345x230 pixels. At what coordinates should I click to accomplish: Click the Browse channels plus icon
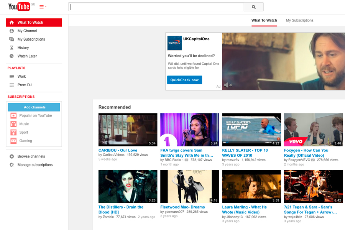(x=11, y=156)
